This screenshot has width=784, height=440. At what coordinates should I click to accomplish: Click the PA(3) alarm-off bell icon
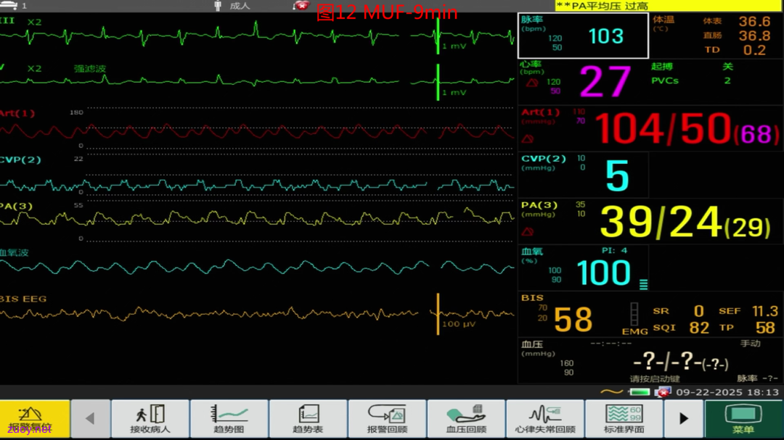coord(528,232)
